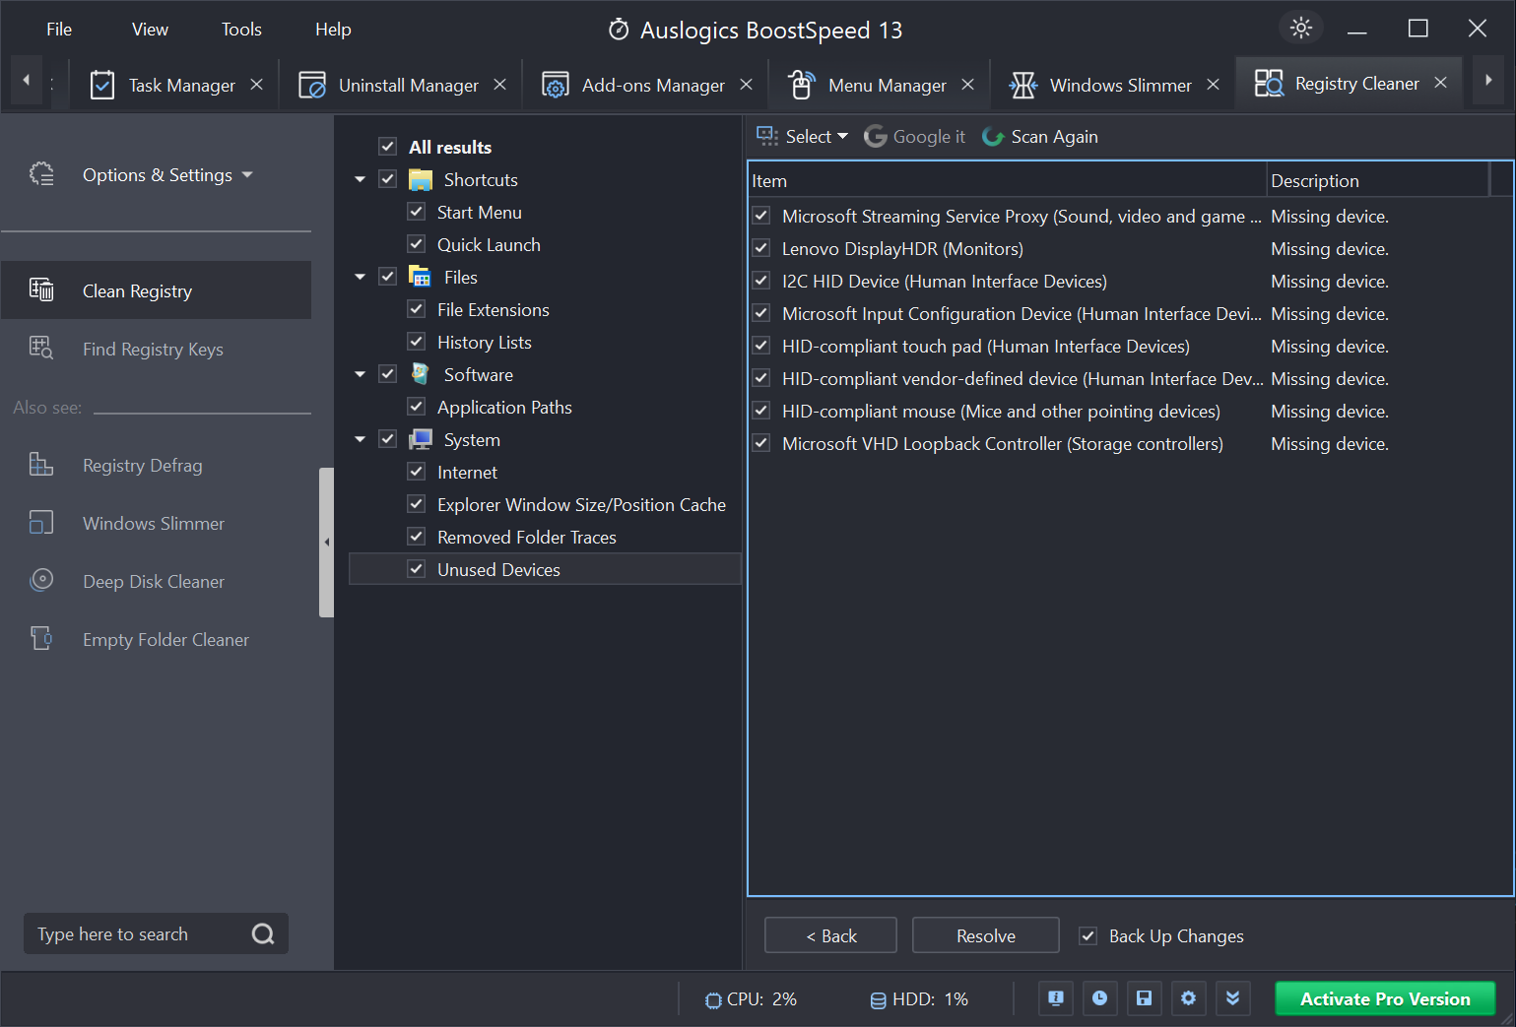Close the Menu Manager tab
Screen dimensions: 1516x1027
click(x=968, y=85)
